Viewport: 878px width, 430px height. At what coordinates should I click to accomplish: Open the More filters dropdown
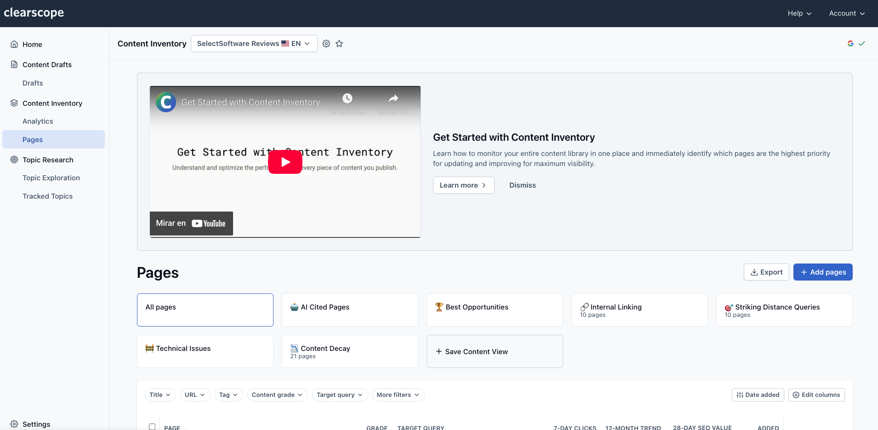(397, 395)
